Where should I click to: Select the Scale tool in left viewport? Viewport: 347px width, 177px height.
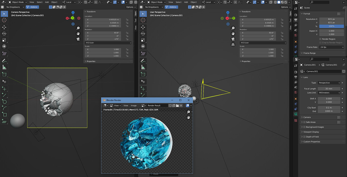coord(4,40)
